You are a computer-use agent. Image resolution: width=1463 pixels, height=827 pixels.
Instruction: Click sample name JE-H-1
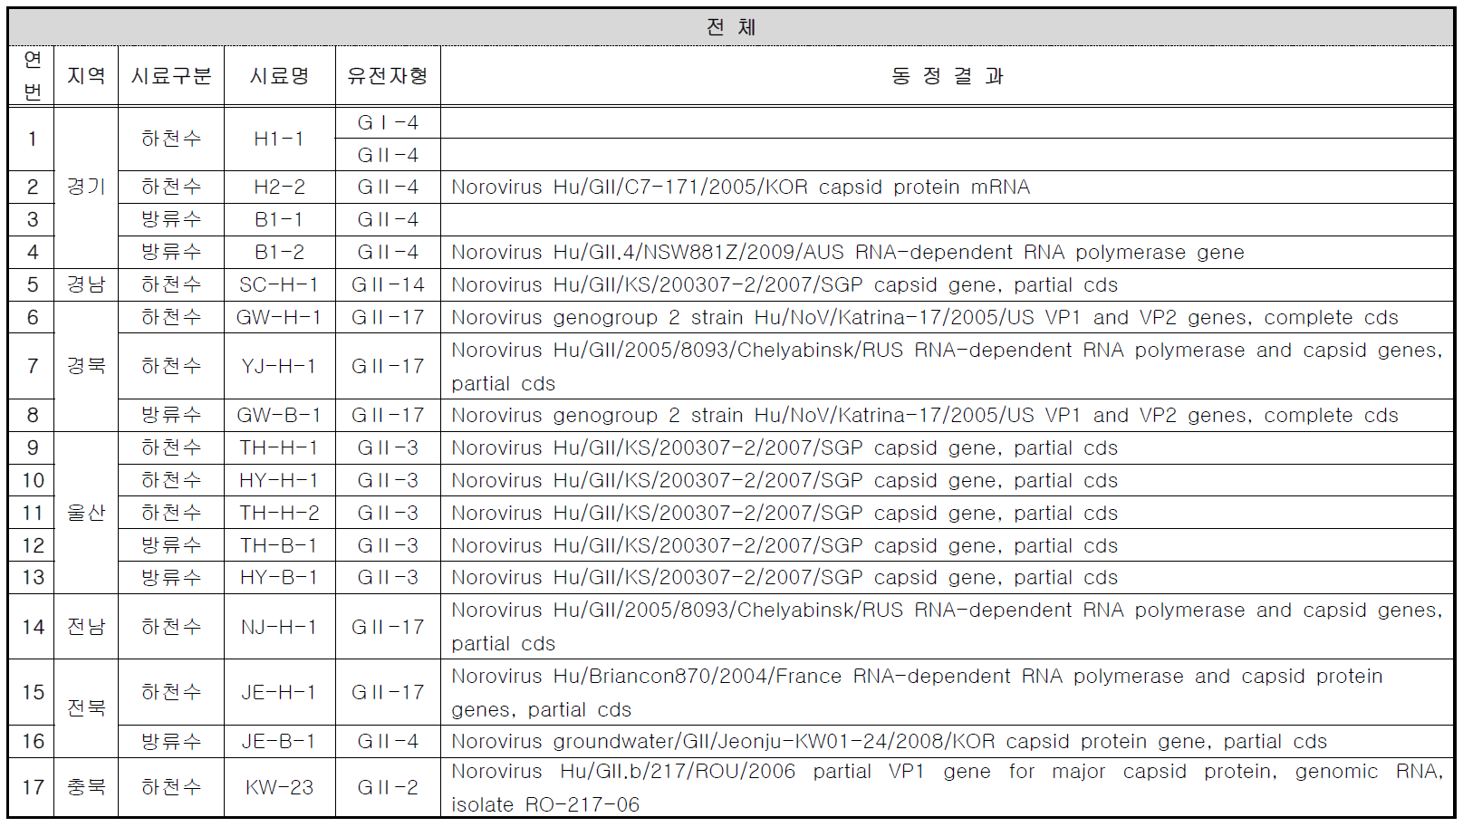pyautogui.click(x=279, y=692)
